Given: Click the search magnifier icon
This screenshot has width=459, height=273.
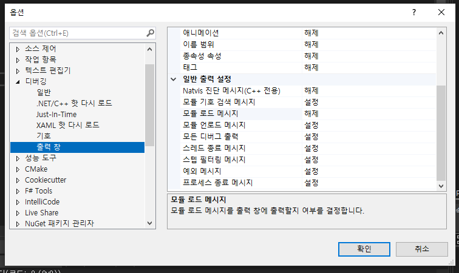Looking at the screenshot, I should (150, 33).
